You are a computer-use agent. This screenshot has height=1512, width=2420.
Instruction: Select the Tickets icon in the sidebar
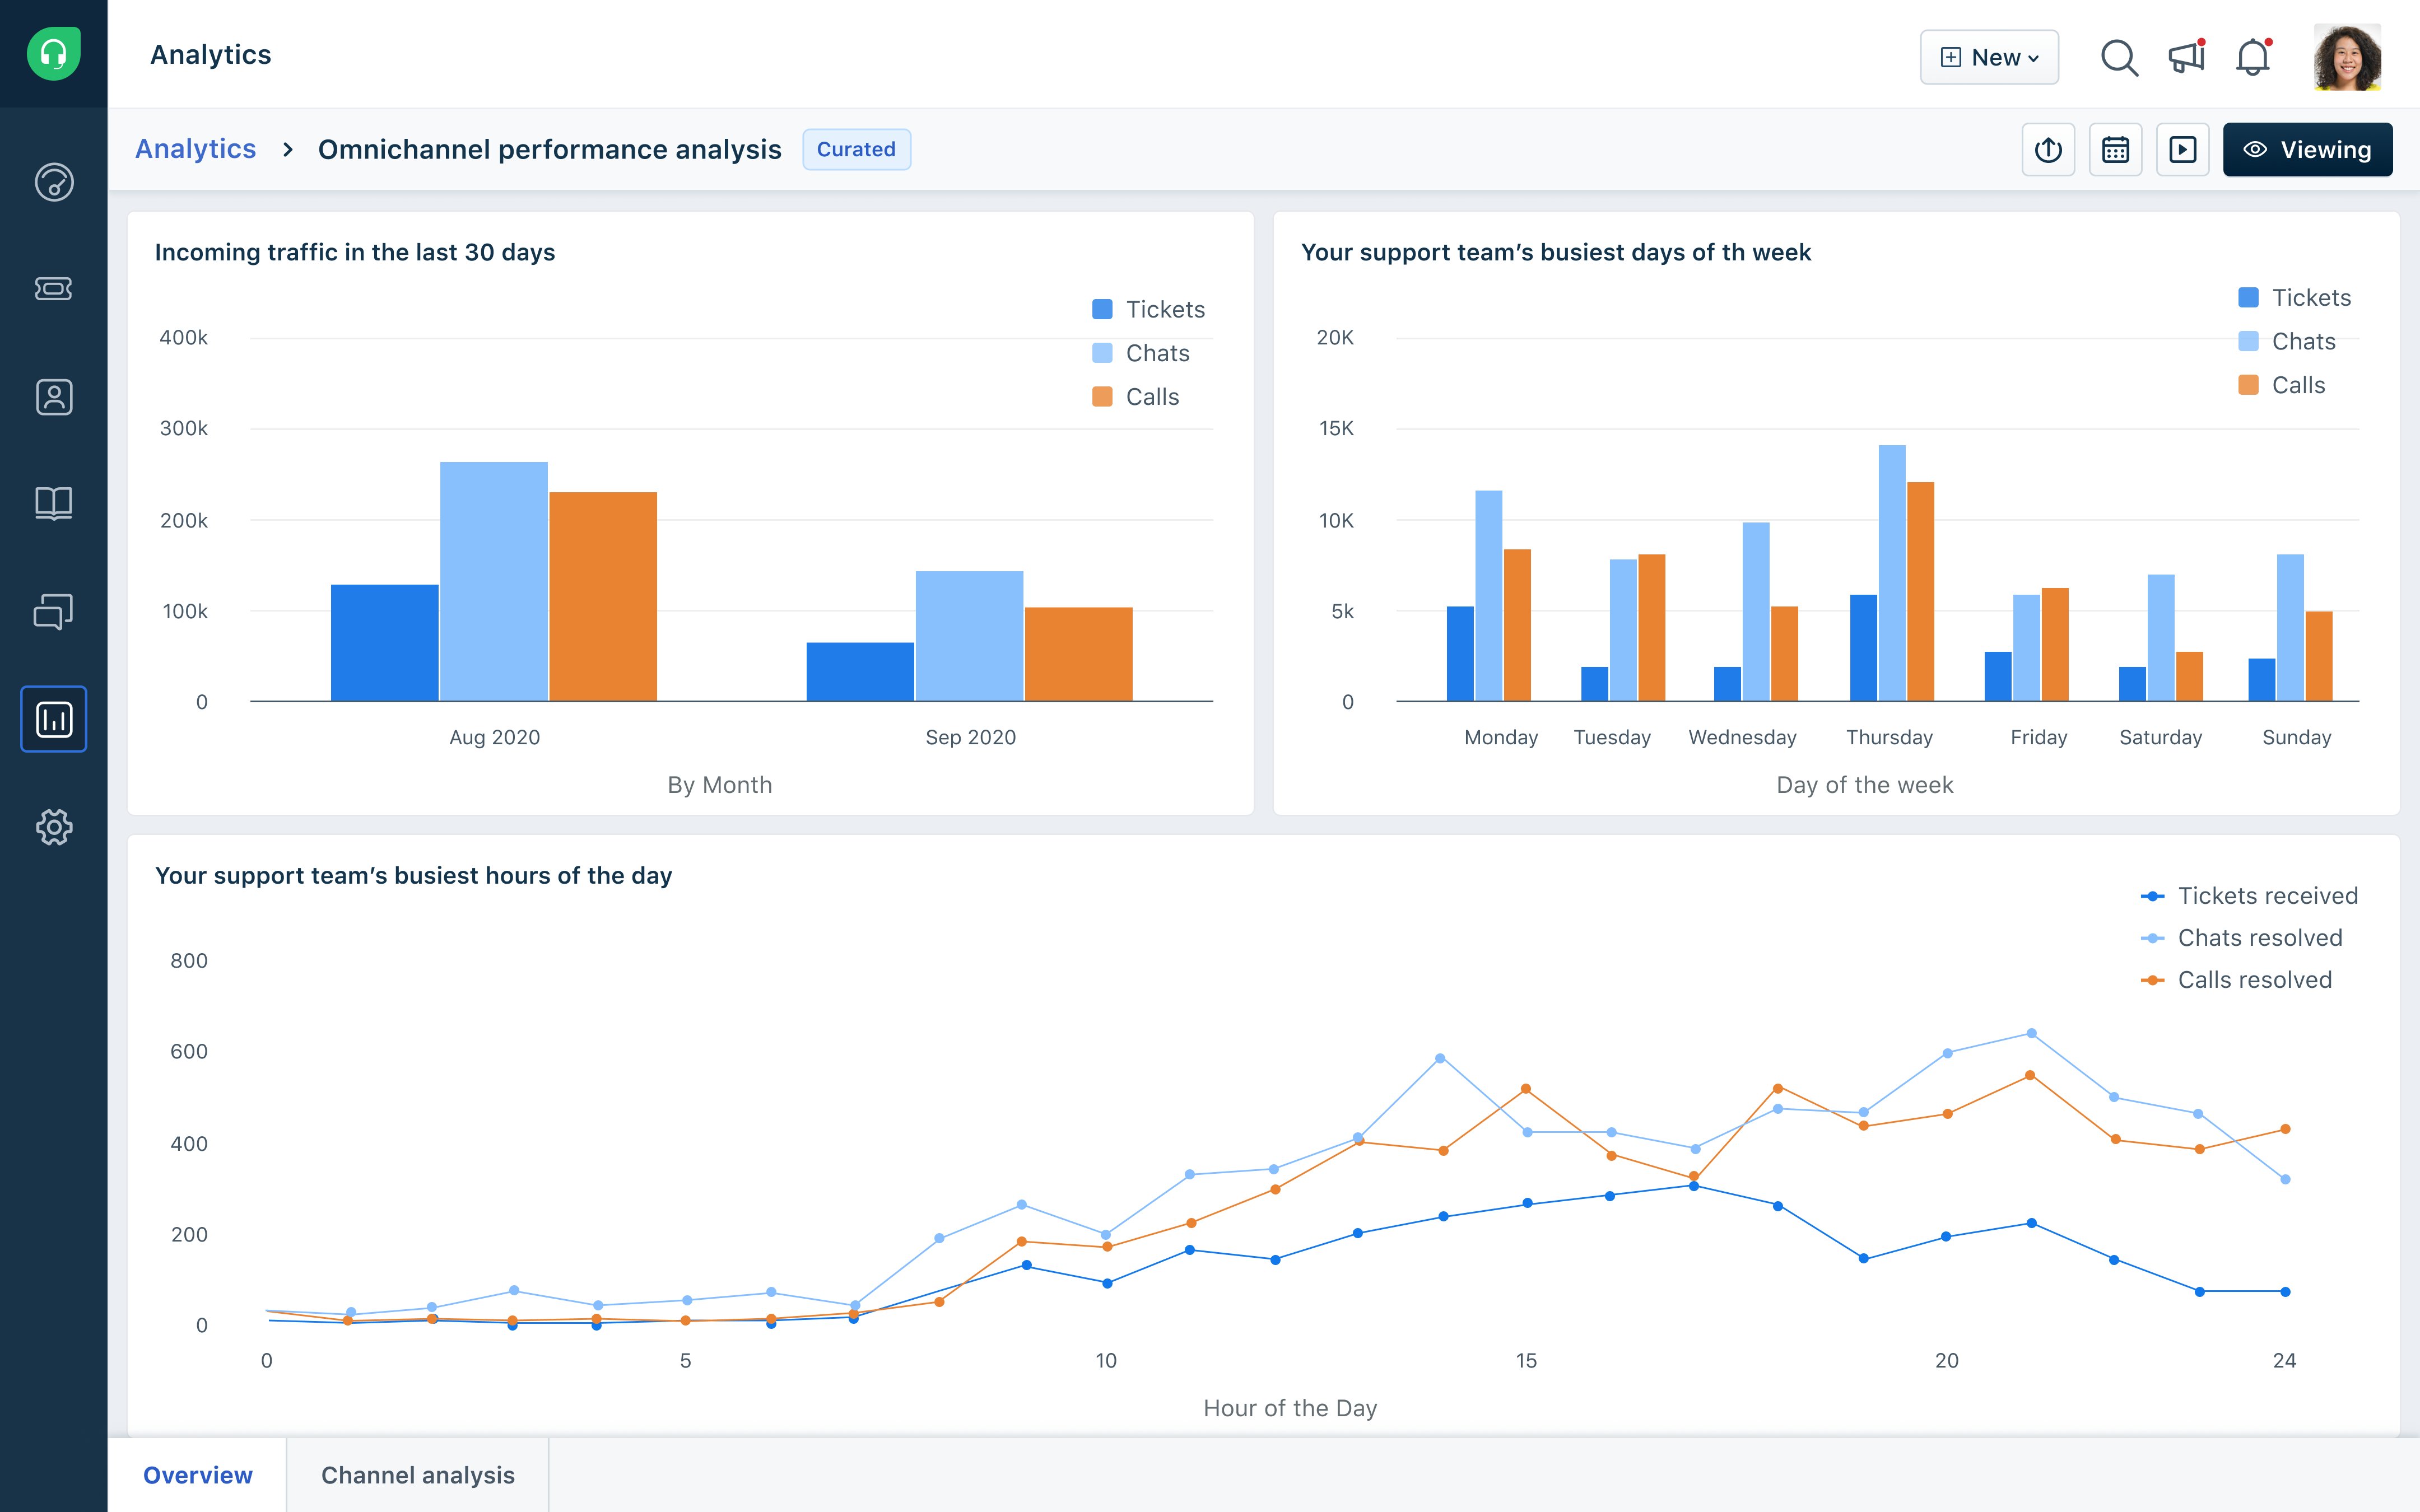(53, 290)
